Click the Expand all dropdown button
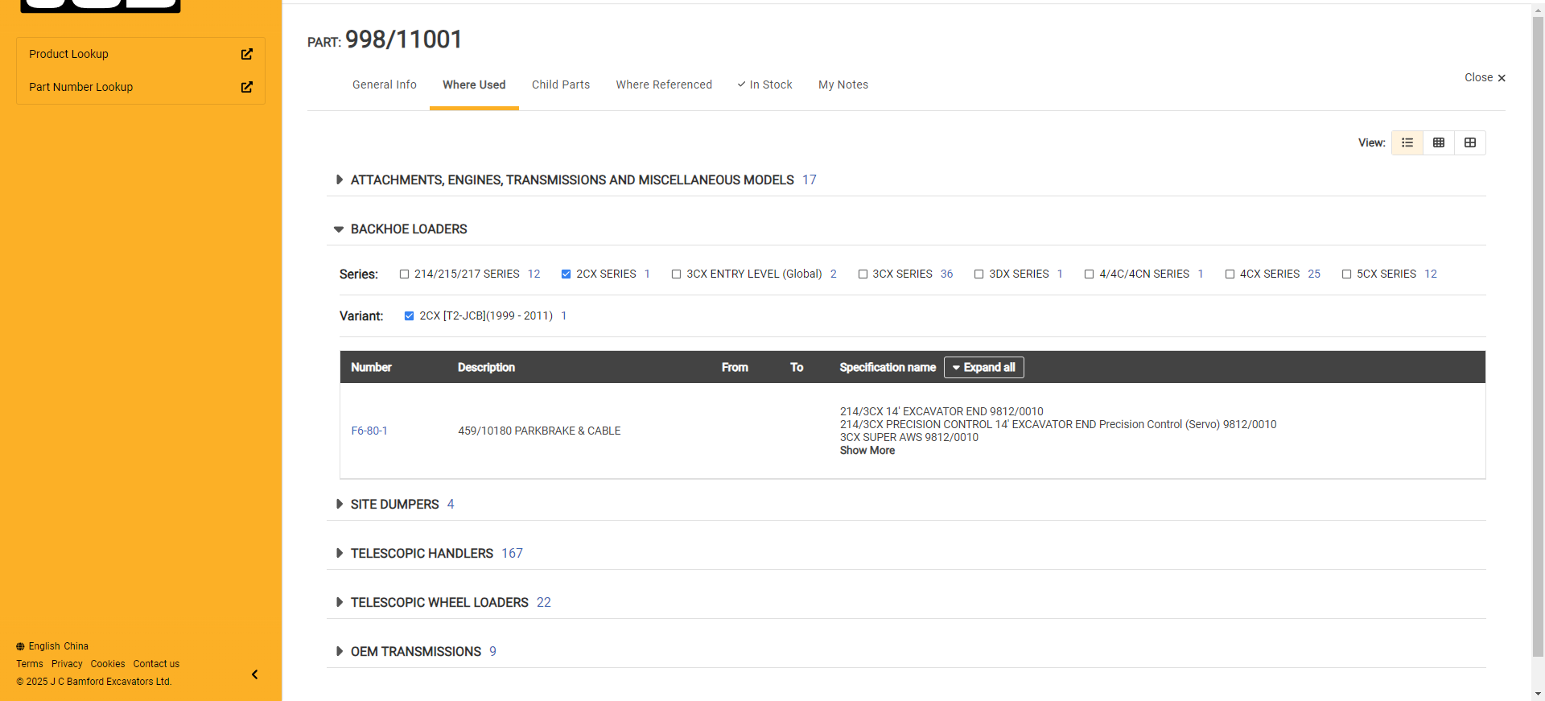This screenshot has width=1545, height=701. 983,367
